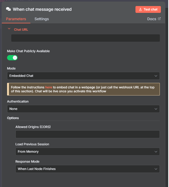Click the Options section heading
Image resolution: width=169 pixels, height=187 pixels.
[x=13, y=118]
